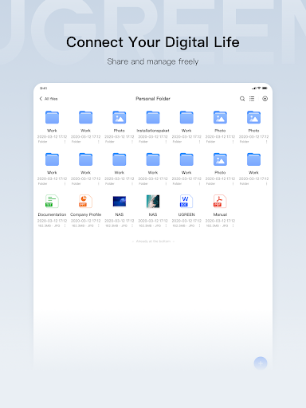Open search in Personal Folder
Screen dimensions: 306x408
(x=242, y=99)
